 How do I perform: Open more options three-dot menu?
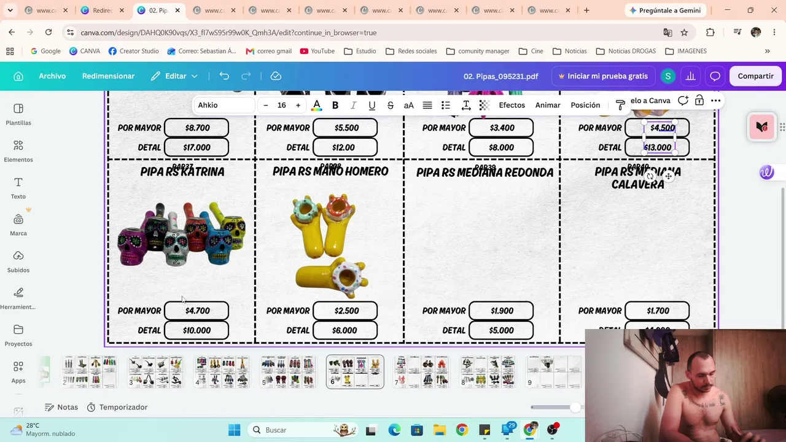click(x=716, y=101)
